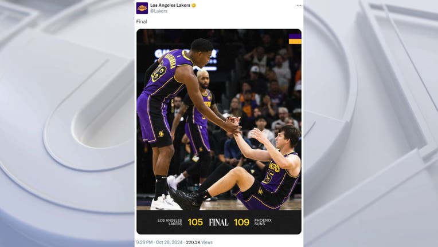The height and width of the screenshot is (247, 438).
Task: Click the Oct 28, 2024 date
Action: pos(169,242)
